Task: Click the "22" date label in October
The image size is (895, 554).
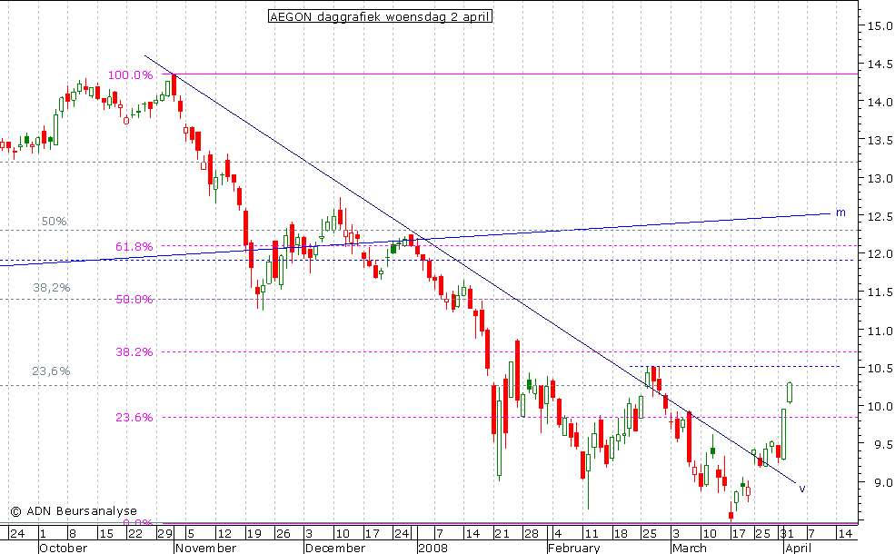Action: pyautogui.click(x=135, y=533)
